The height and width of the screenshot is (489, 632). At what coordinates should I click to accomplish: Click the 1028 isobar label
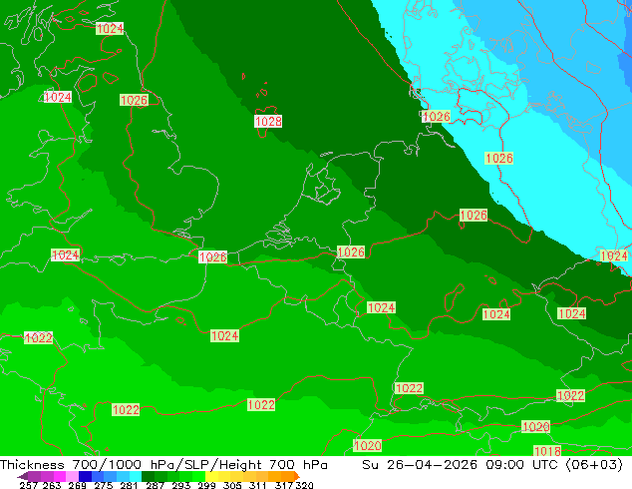pyautogui.click(x=268, y=121)
